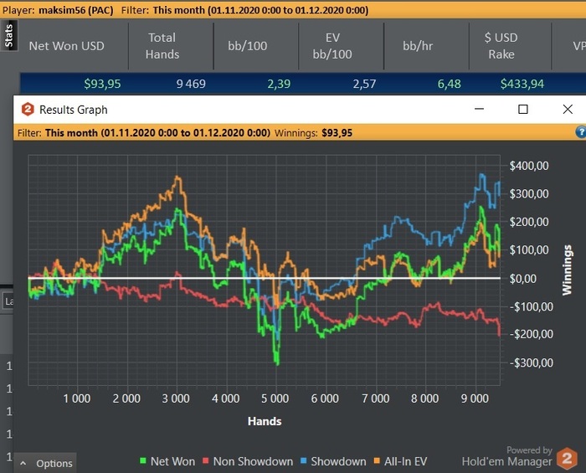Toggle the Showdown legend entry

[332, 461]
